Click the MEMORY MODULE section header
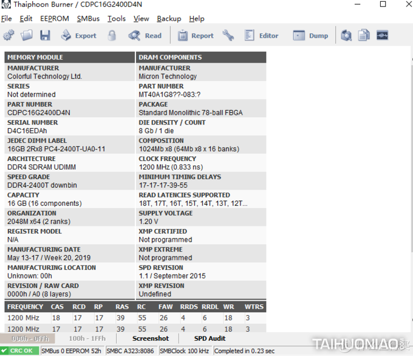This screenshot has width=413, height=356. click(69, 57)
